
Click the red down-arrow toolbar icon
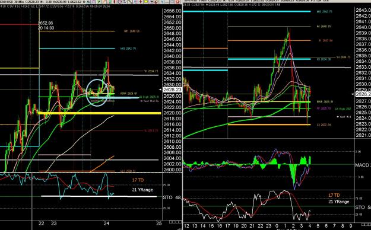(141, 1)
